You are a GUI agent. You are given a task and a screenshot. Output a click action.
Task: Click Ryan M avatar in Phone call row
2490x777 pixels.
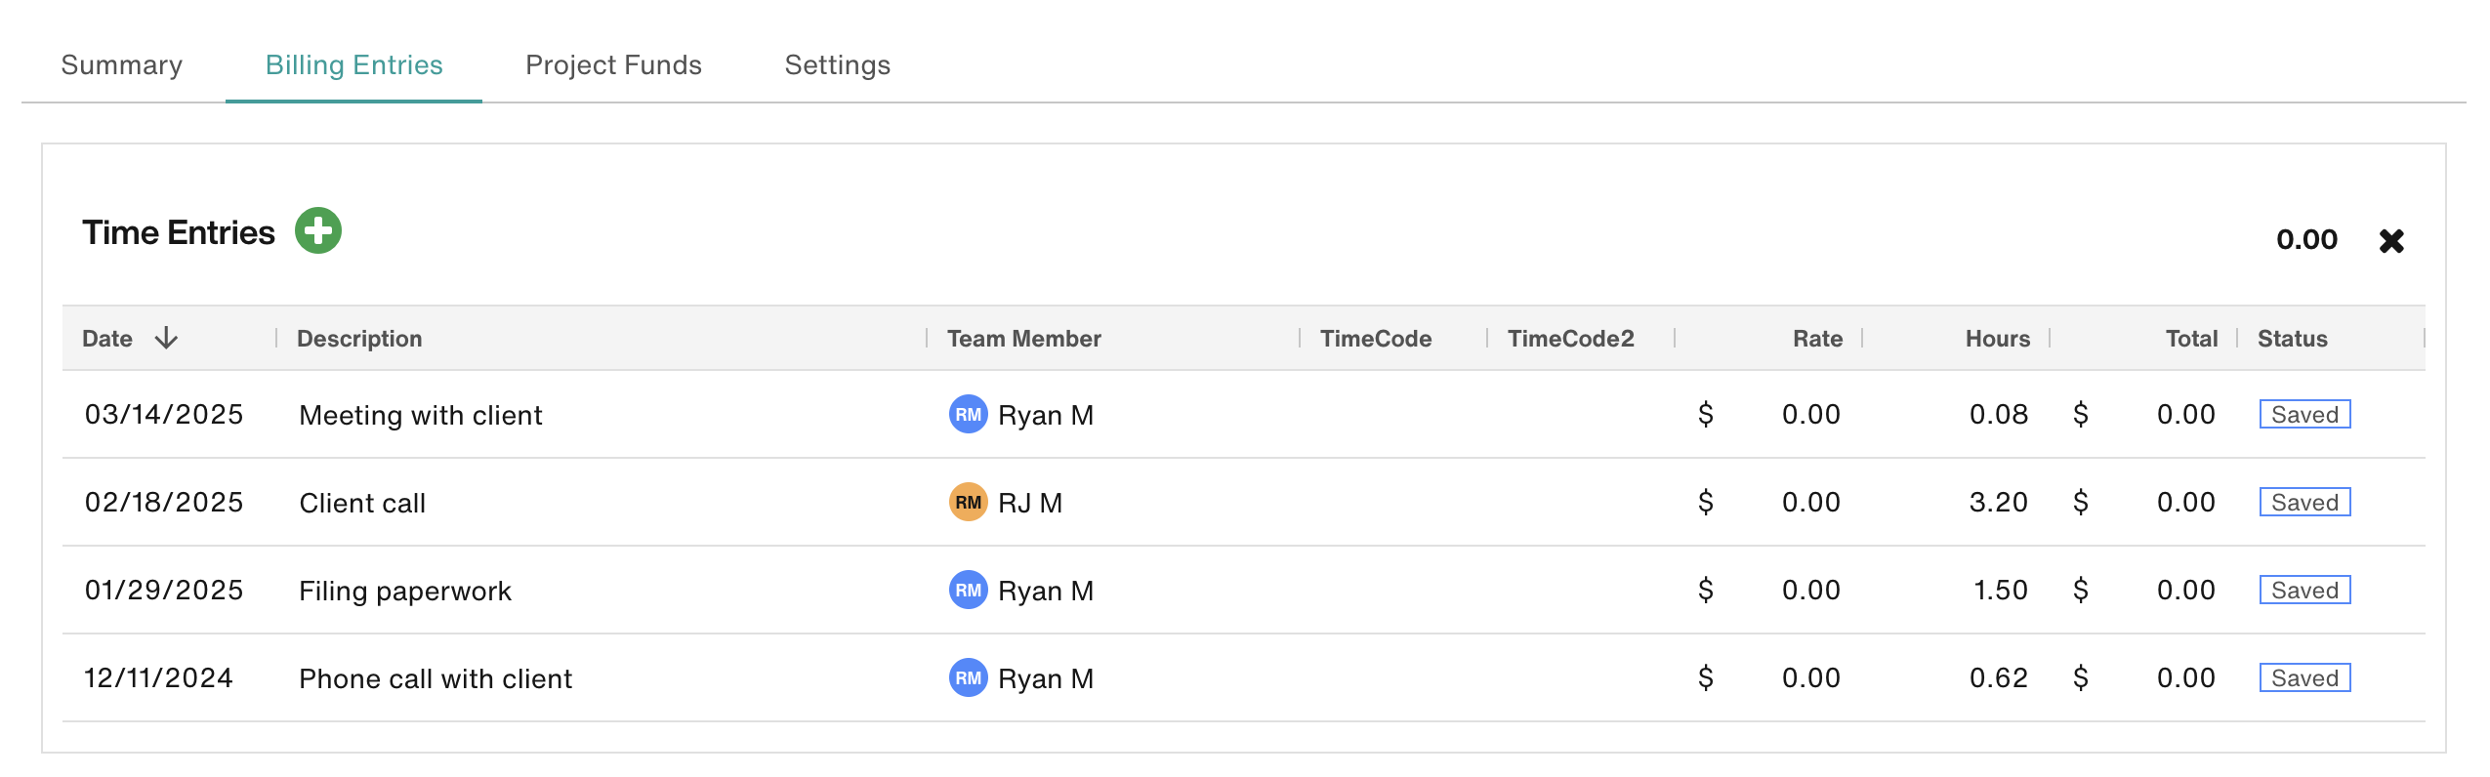click(968, 677)
